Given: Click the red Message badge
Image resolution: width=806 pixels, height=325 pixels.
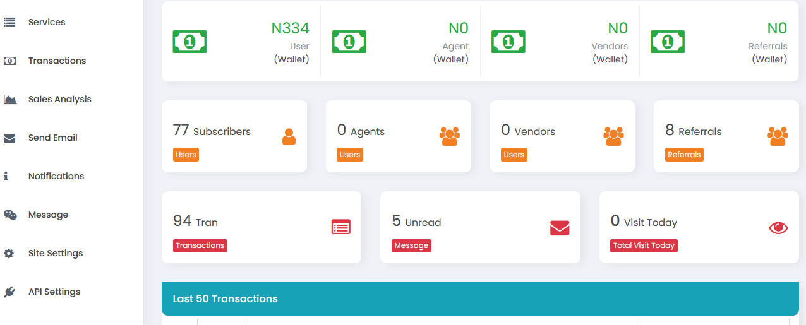Looking at the screenshot, I should [411, 245].
